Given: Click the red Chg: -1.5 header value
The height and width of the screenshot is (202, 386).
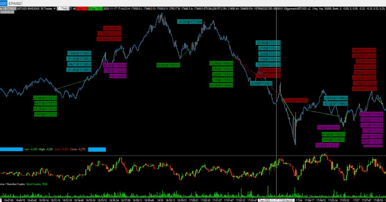Looking at the screenshot, I should click(x=82, y=9).
